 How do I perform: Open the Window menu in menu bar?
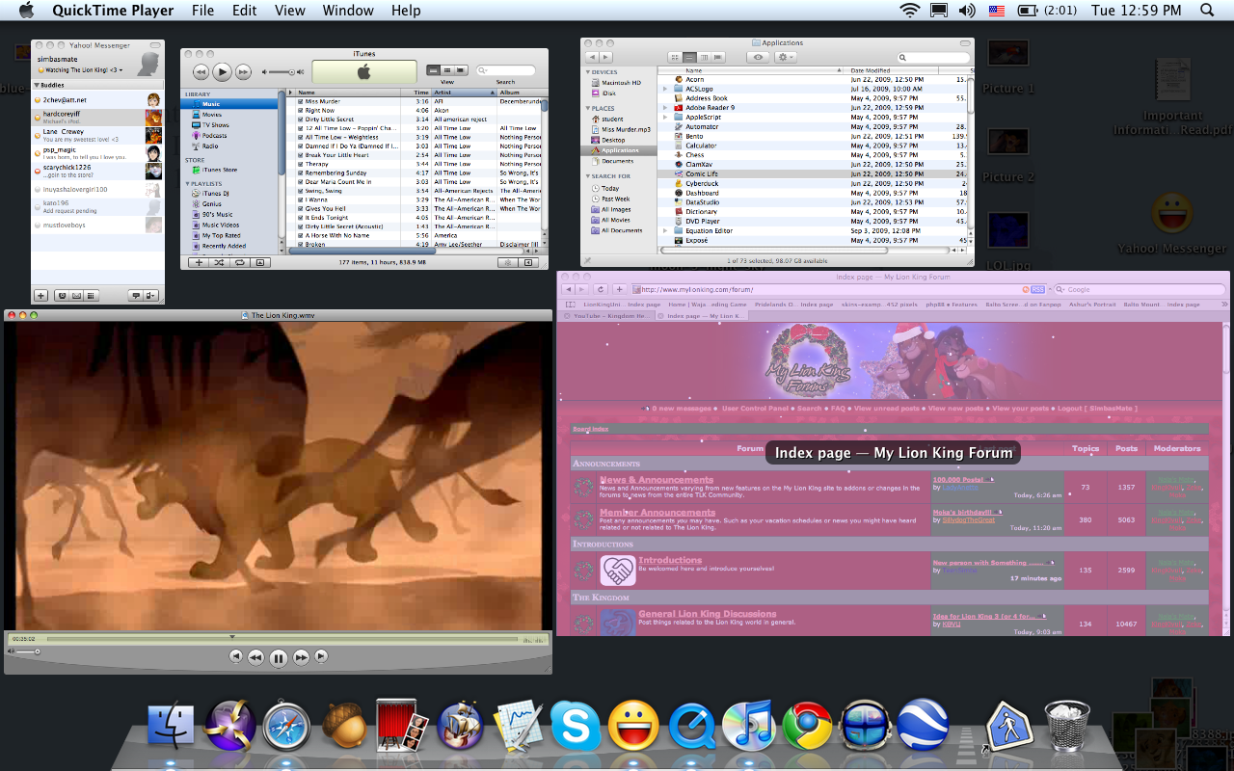point(347,11)
